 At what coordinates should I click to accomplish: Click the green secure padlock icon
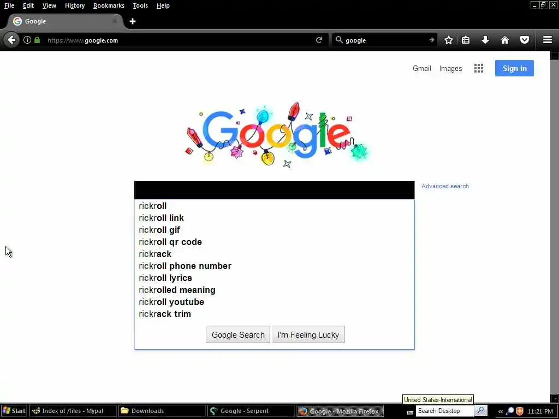(37, 40)
